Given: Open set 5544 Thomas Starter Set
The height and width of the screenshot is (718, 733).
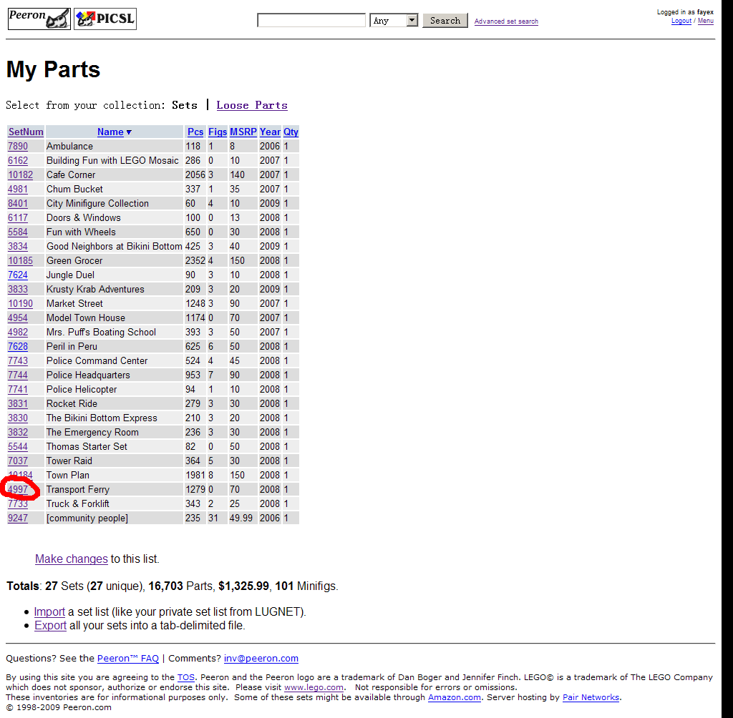Looking at the screenshot, I should click(18, 446).
